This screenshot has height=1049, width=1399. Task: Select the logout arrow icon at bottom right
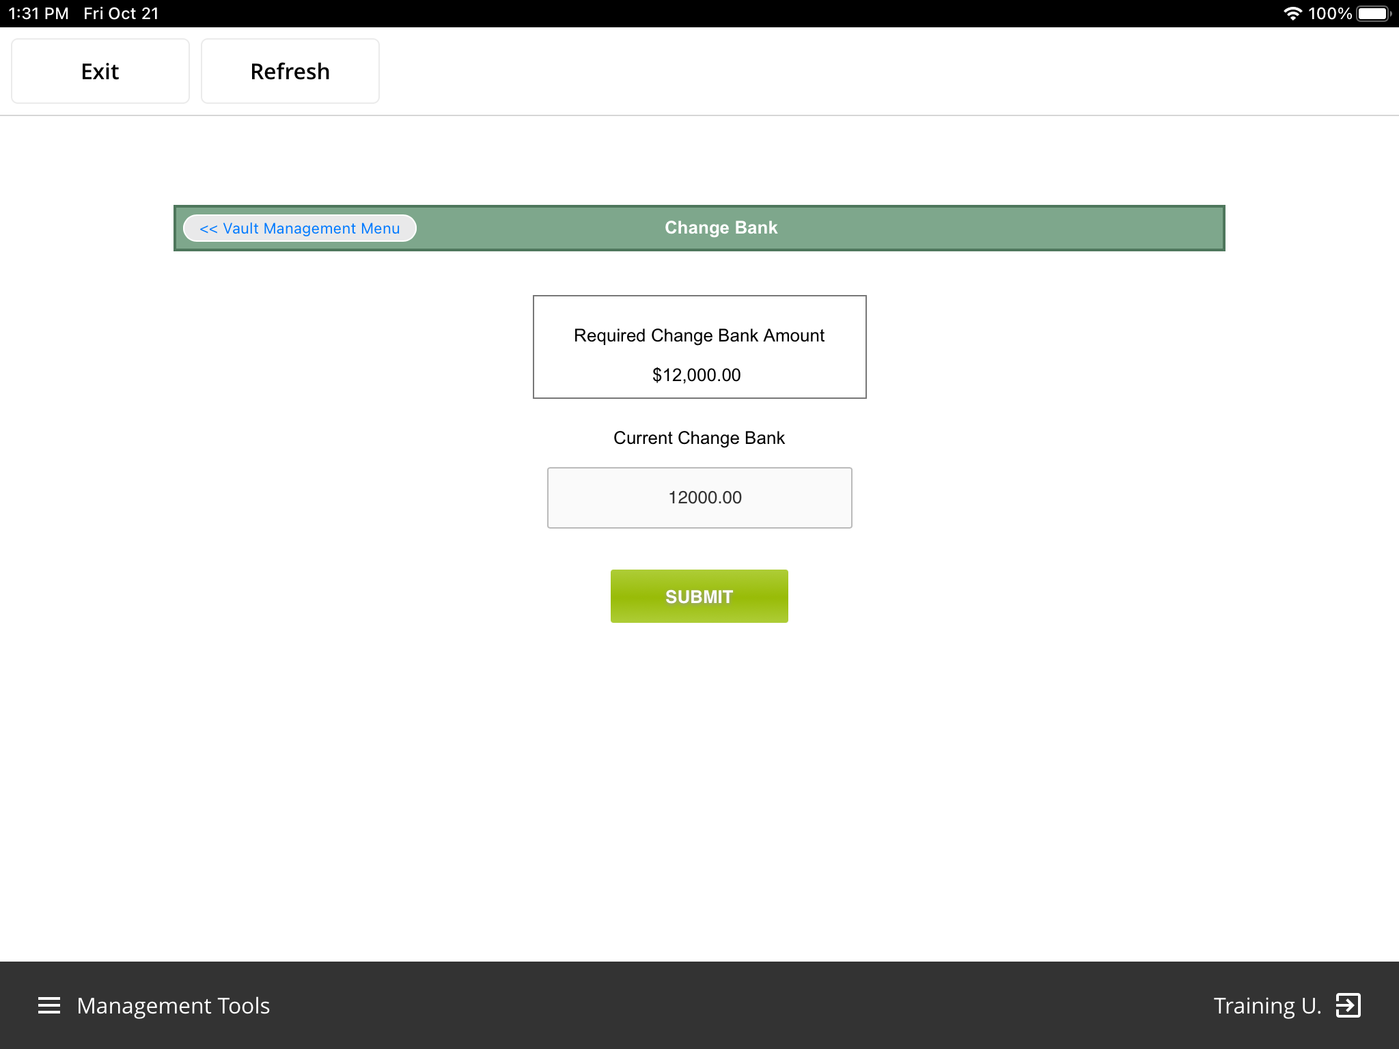pos(1347,1005)
